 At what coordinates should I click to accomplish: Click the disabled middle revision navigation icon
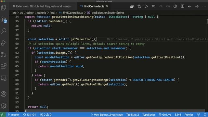point(161,6)
